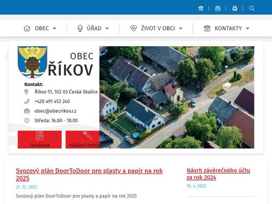Click the document icon on Facebook button
The height and width of the screenshot is (204, 272).
[x=39, y=136]
